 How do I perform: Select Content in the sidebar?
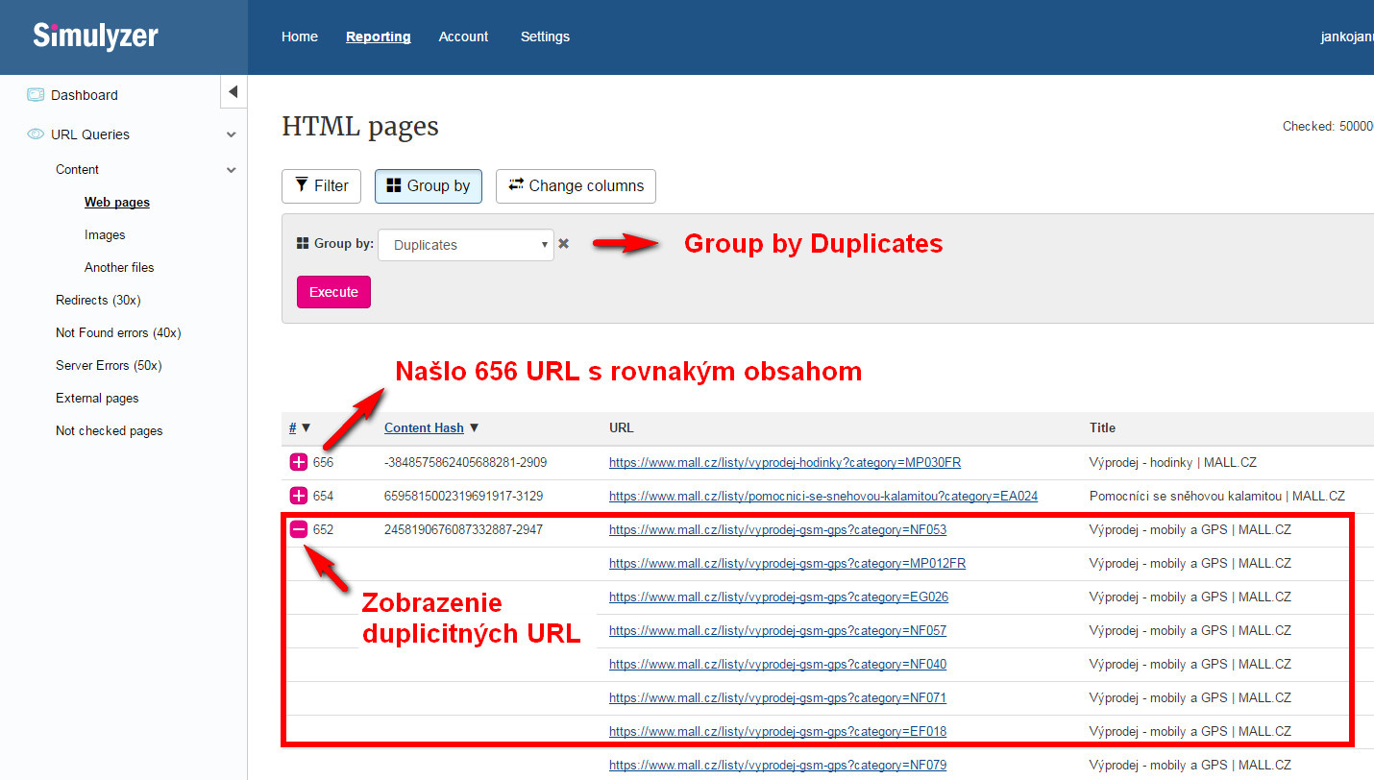(77, 169)
